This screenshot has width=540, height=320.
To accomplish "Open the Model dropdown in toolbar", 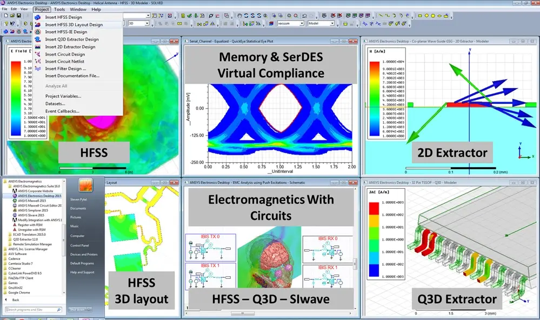I will point(332,23).
